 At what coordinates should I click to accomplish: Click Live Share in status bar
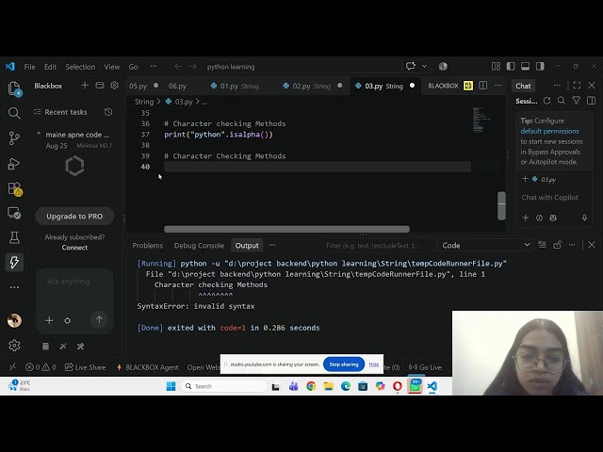[86, 367]
